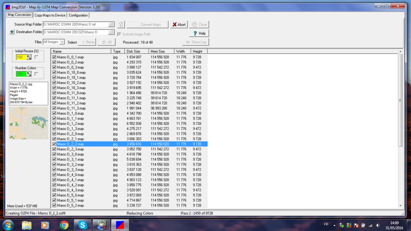This screenshot has width=411, height=231.
Task: Click the Initial Resize value field
Action: [x=21, y=57]
